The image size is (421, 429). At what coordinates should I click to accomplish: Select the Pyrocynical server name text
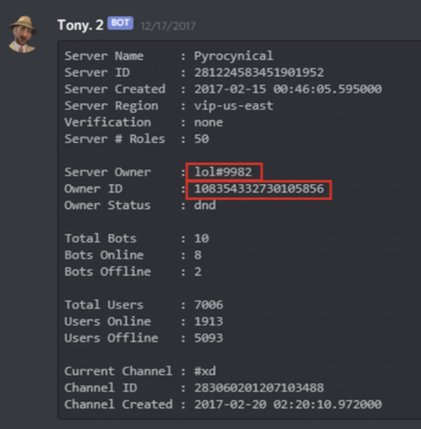(x=233, y=56)
